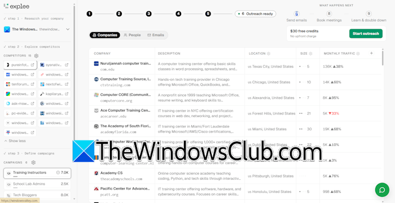Click the 136K up 38% traffic value

(x=333, y=67)
